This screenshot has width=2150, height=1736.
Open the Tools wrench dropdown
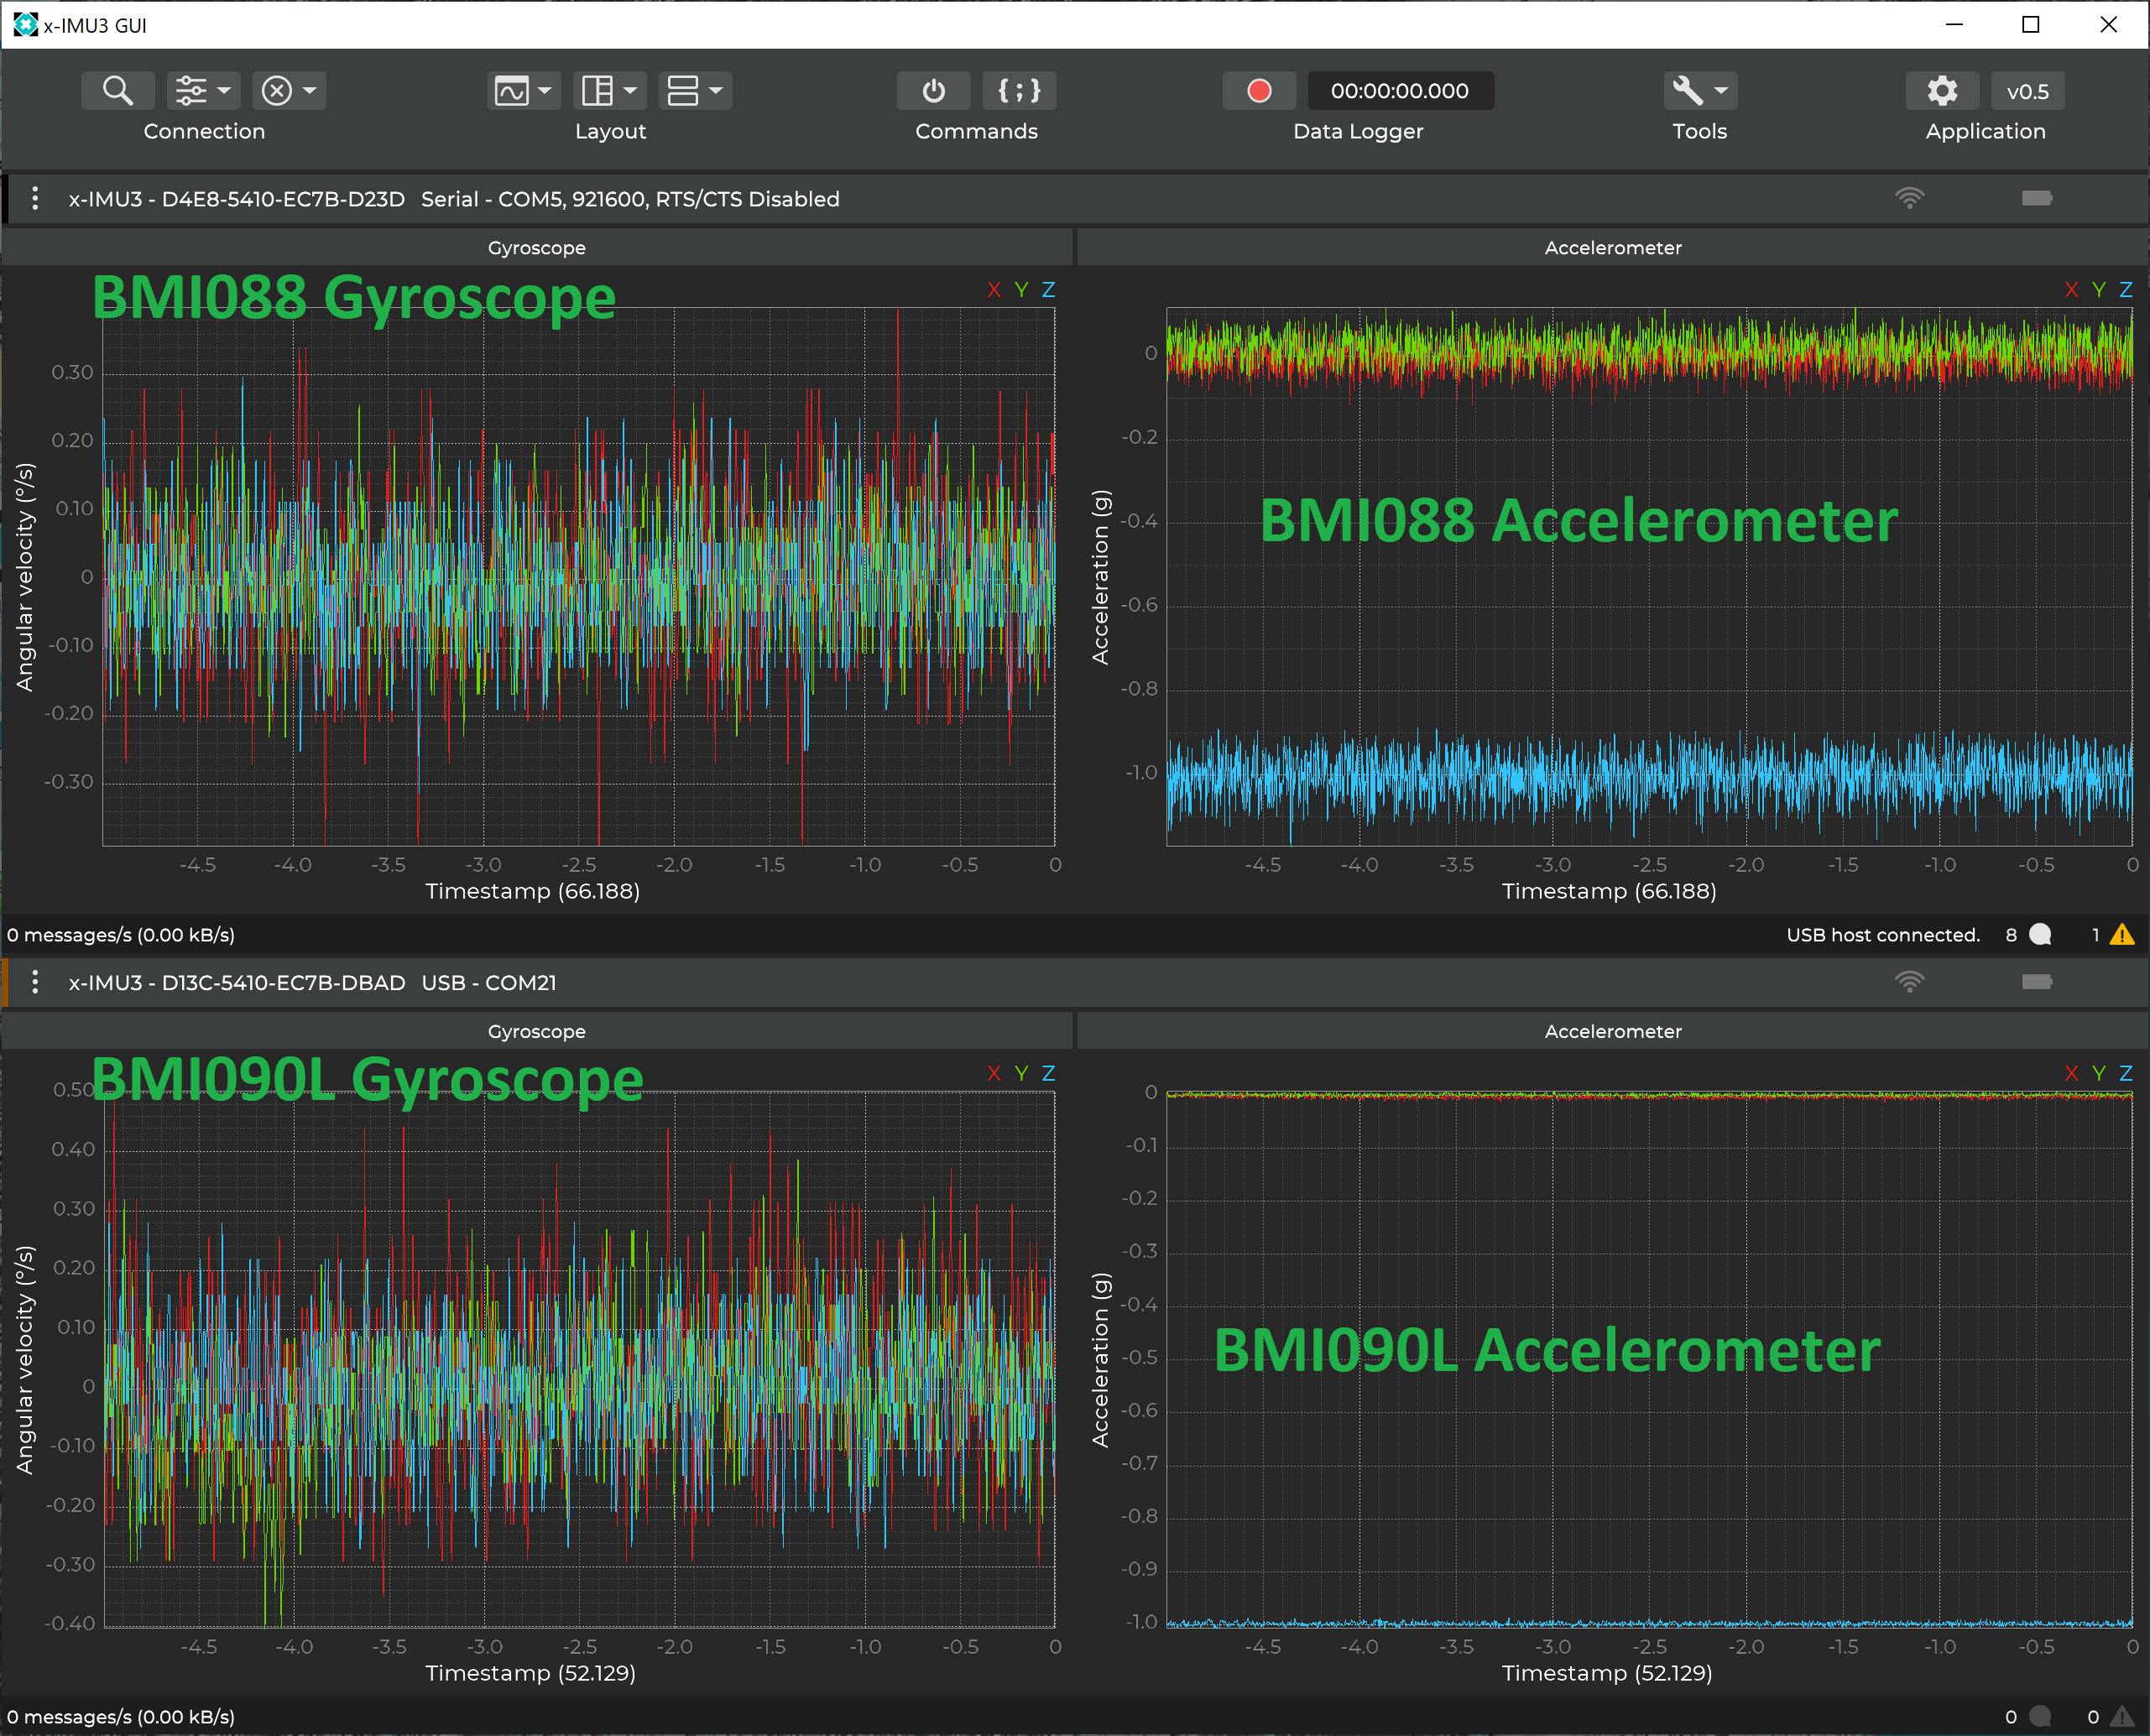pyautogui.click(x=1700, y=91)
